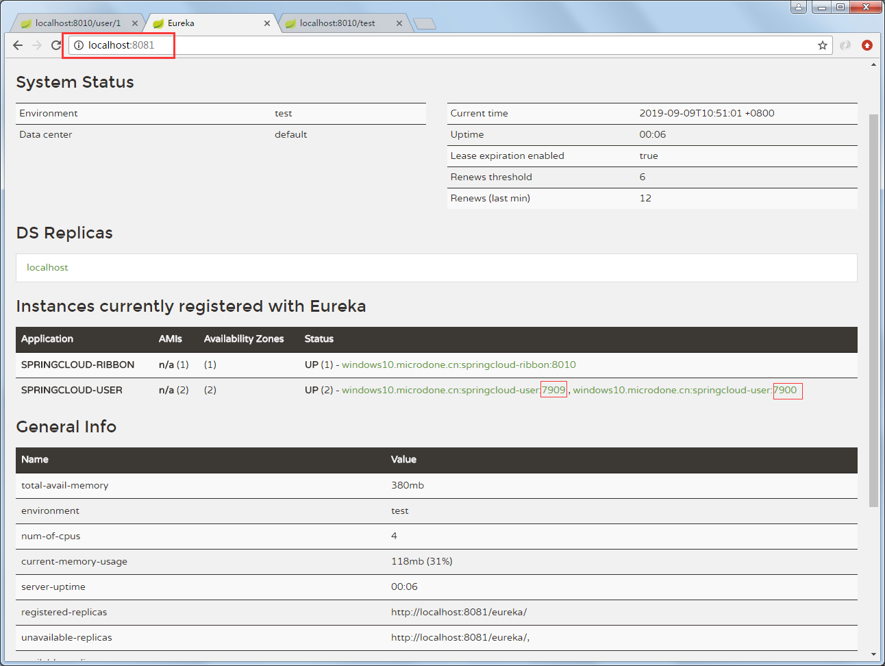Focus the address bar showing localhost:8081
Viewport: 885px width, 666px height.
[x=449, y=45]
